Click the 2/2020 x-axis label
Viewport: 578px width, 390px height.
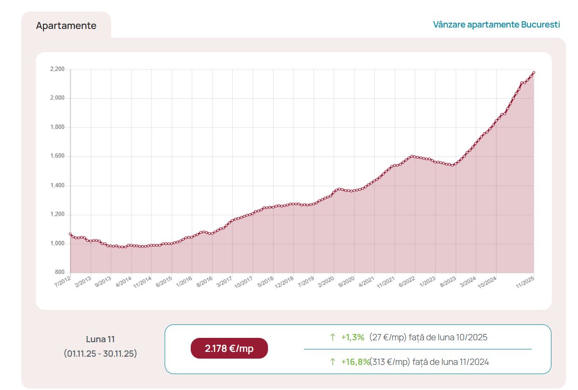pyautogui.click(x=325, y=282)
